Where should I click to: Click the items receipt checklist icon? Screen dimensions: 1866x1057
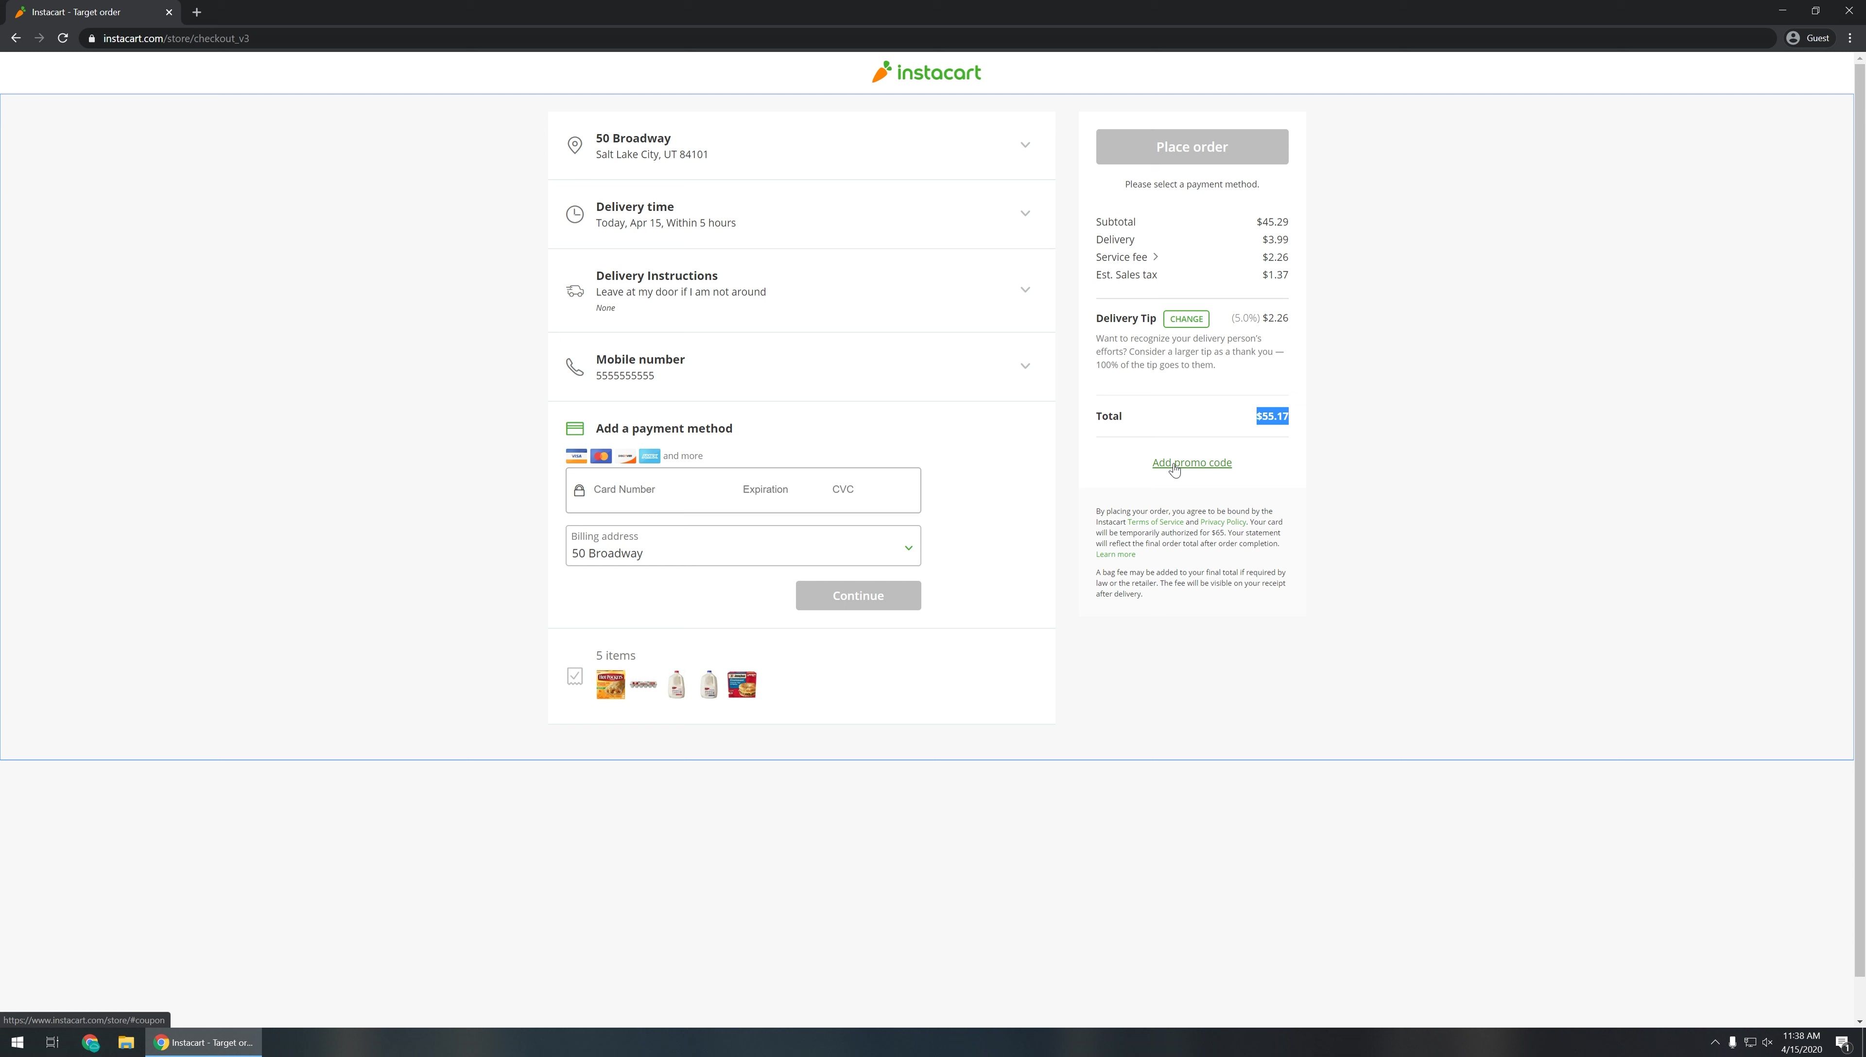pos(574,677)
